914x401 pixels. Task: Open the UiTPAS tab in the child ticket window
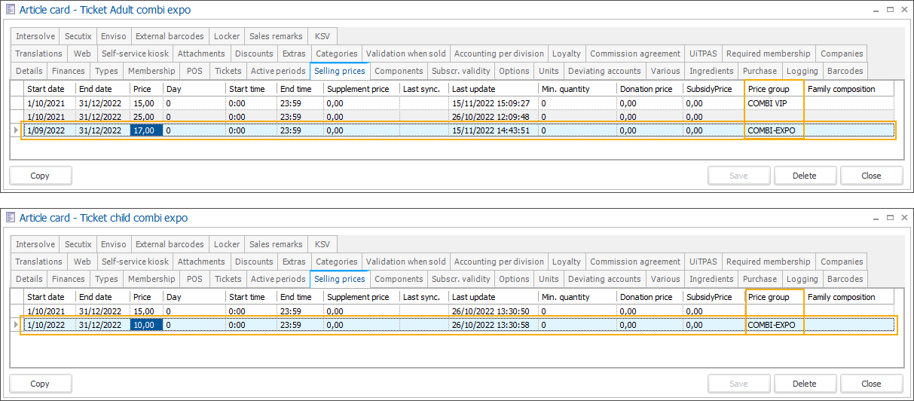(x=704, y=262)
